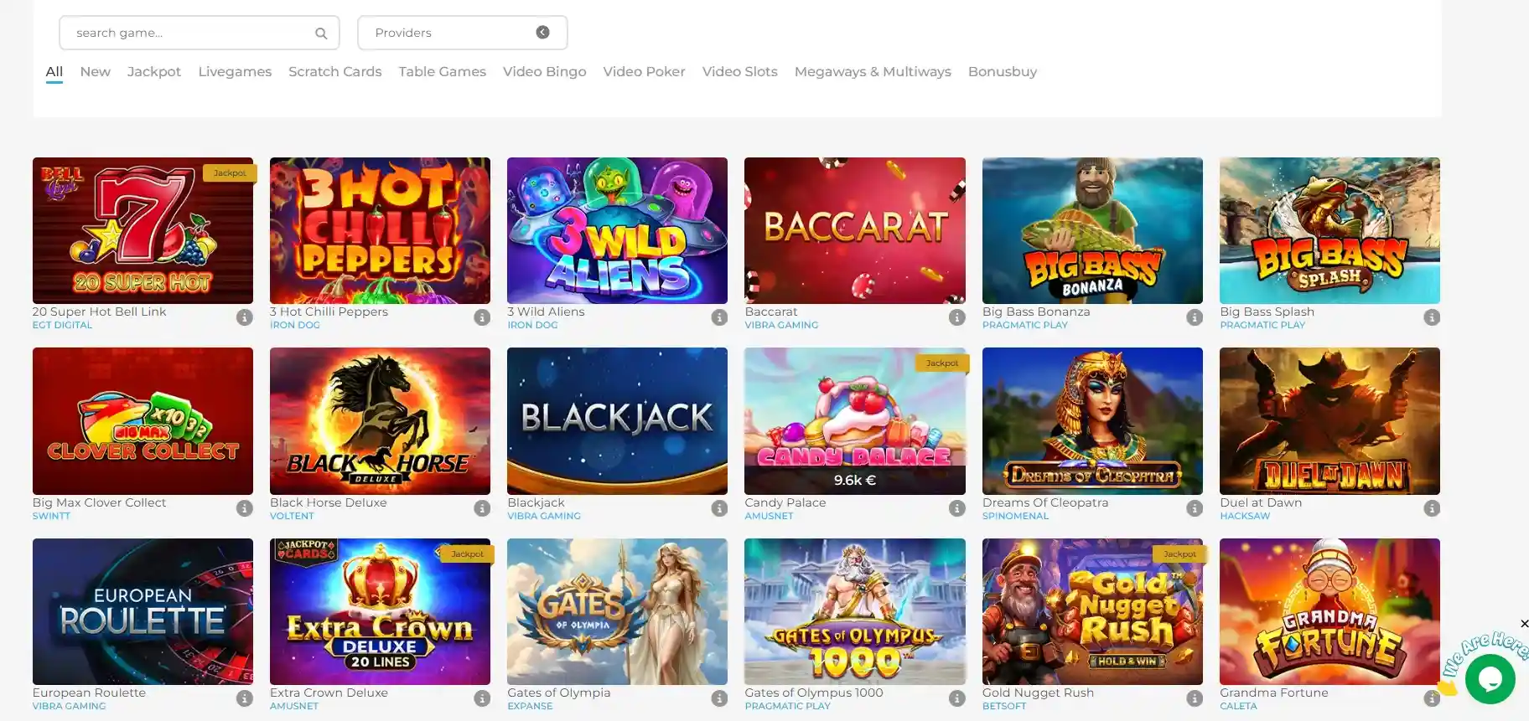Switch to the New tab
Viewport: 1529px width, 721px height.
[96, 72]
